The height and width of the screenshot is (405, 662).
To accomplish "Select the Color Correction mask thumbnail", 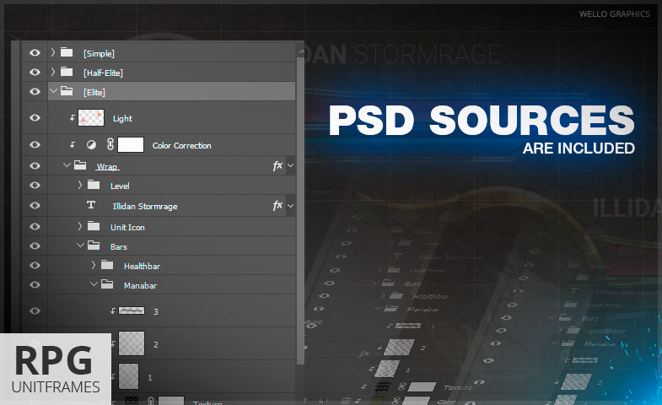I will (x=131, y=145).
